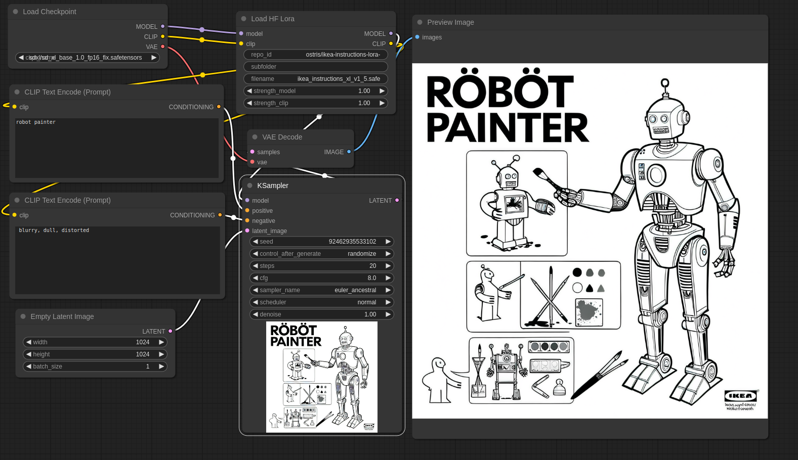The image size is (798, 460).
Task: Click the positive input socket on KSampler
Action: 247,210
